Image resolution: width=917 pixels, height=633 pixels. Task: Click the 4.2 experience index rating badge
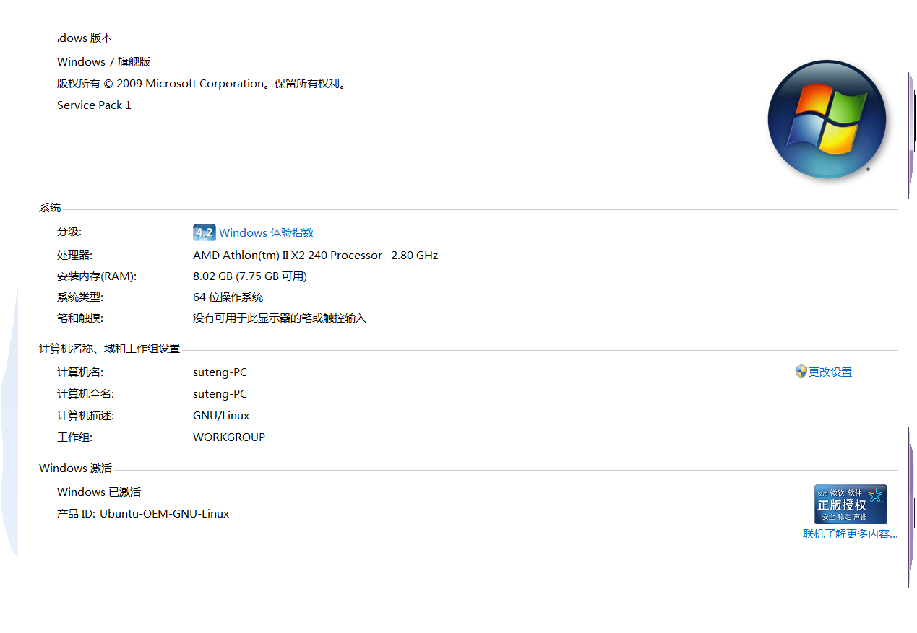205,232
